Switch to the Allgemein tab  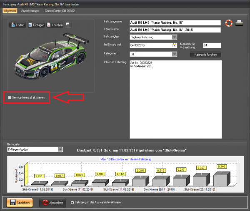pos(10,11)
